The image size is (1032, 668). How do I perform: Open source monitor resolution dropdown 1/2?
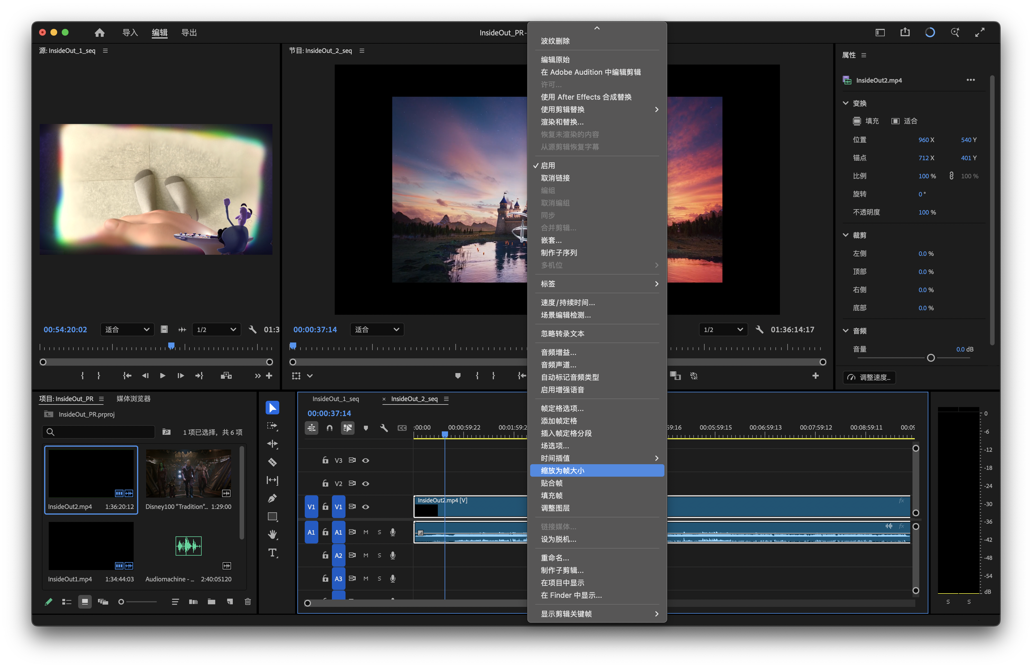pos(216,329)
